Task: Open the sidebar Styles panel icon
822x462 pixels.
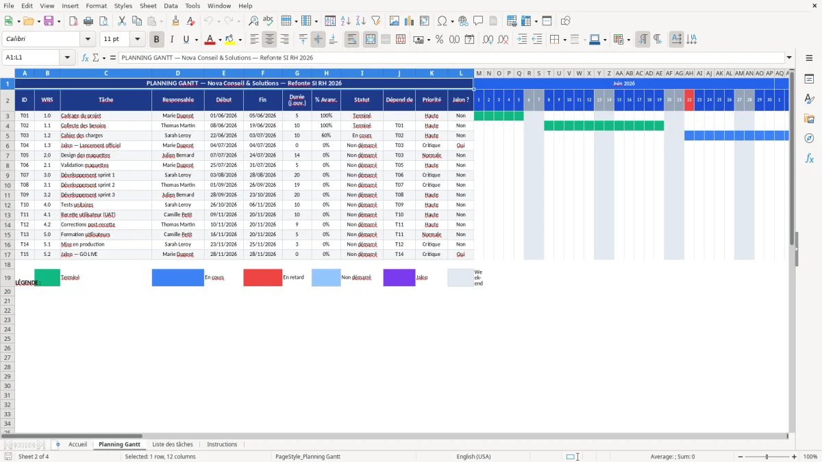Action: coord(809,99)
